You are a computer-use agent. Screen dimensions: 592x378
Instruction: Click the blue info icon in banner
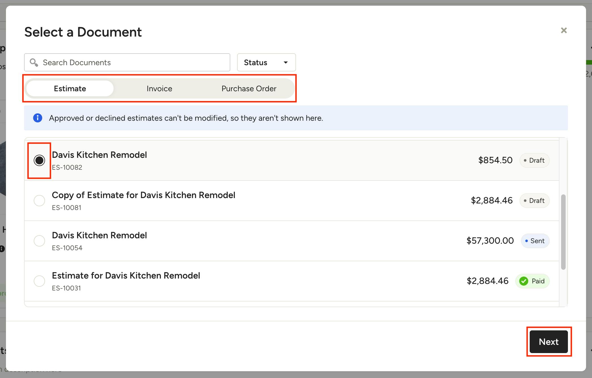pyautogui.click(x=38, y=118)
